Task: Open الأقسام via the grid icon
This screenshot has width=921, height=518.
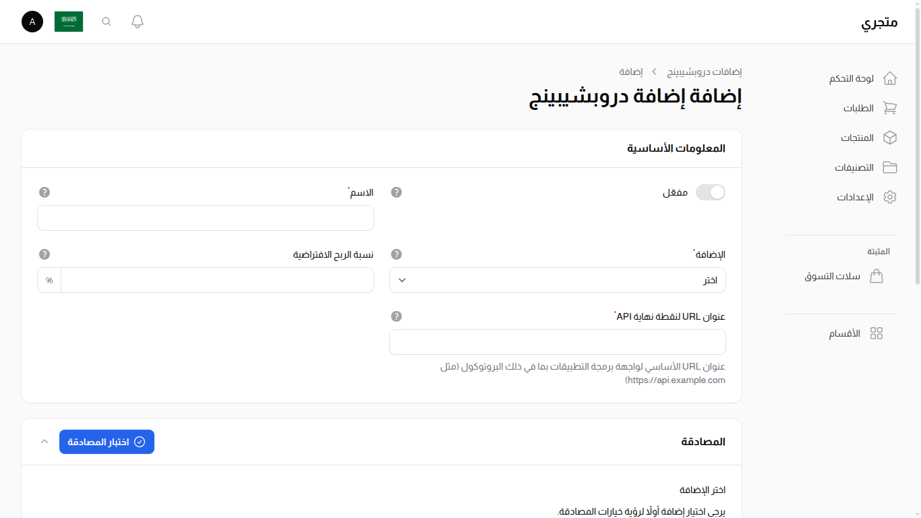Action: tap(877, 333)
